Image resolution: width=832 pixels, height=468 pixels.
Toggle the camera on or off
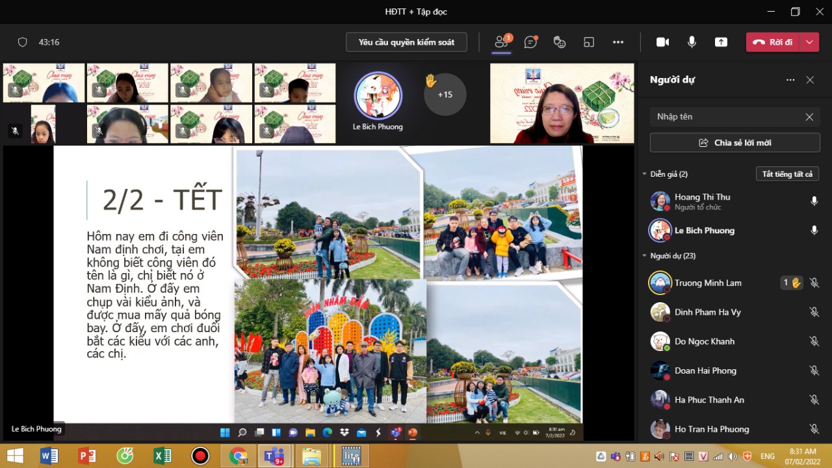click(x=662, y=42)
